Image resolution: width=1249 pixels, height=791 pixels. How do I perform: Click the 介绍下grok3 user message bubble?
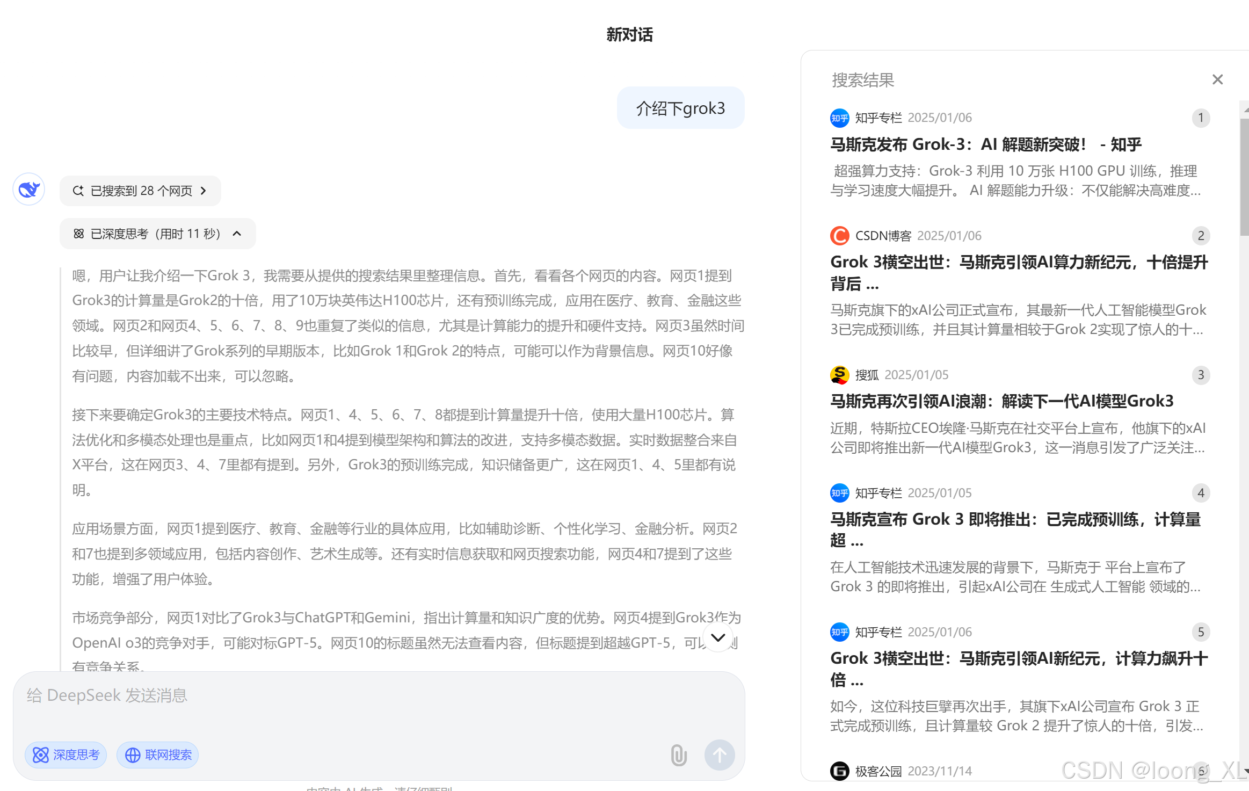click(x=680, y=108)
